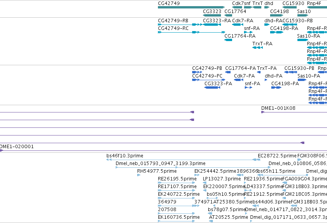Select the CG17764 gene feature
This screenshot has width=327, height=223.
tap(228, 15)
